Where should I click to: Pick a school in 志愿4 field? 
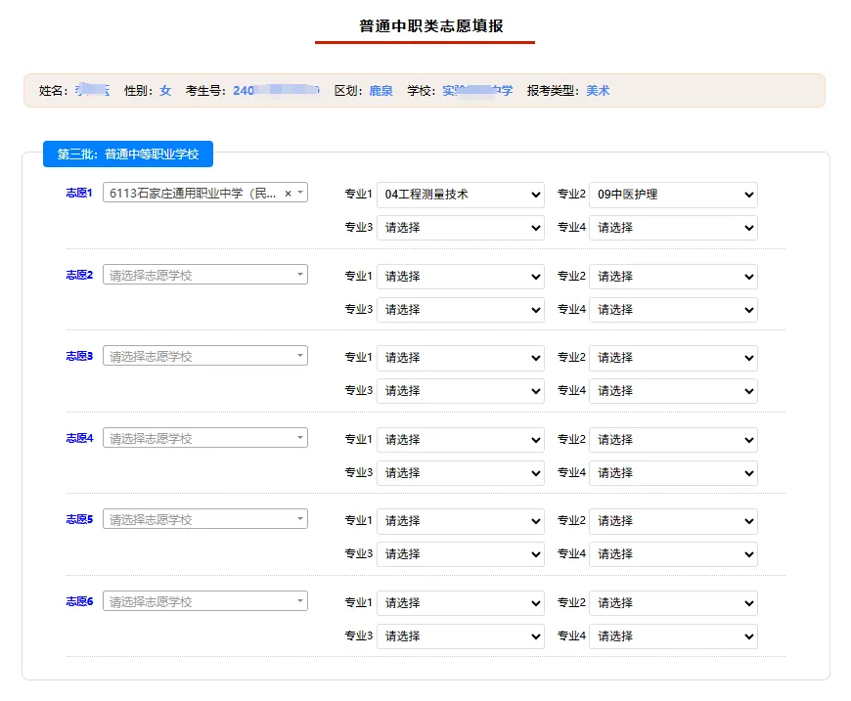coord(205,438)
